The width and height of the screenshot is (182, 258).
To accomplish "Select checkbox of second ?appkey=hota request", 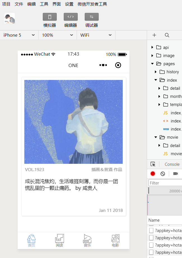I will (151, 238).
